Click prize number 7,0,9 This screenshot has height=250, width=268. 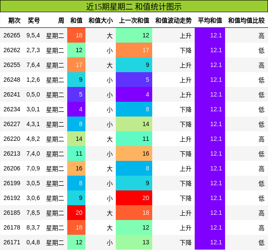click(x=33, y=168)
